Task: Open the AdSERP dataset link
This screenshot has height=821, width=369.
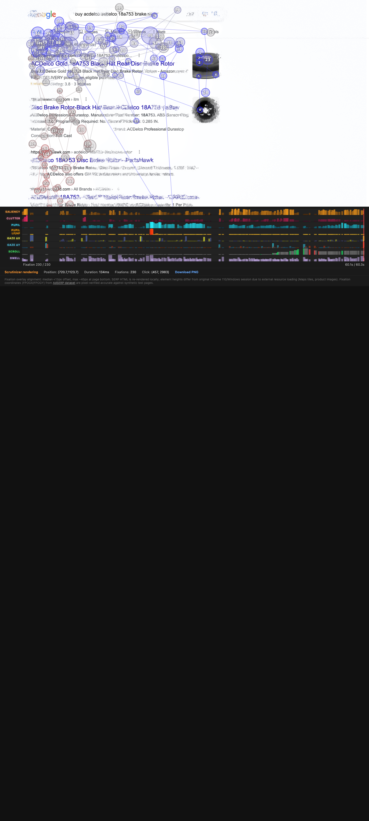Action: pos(64,283)
